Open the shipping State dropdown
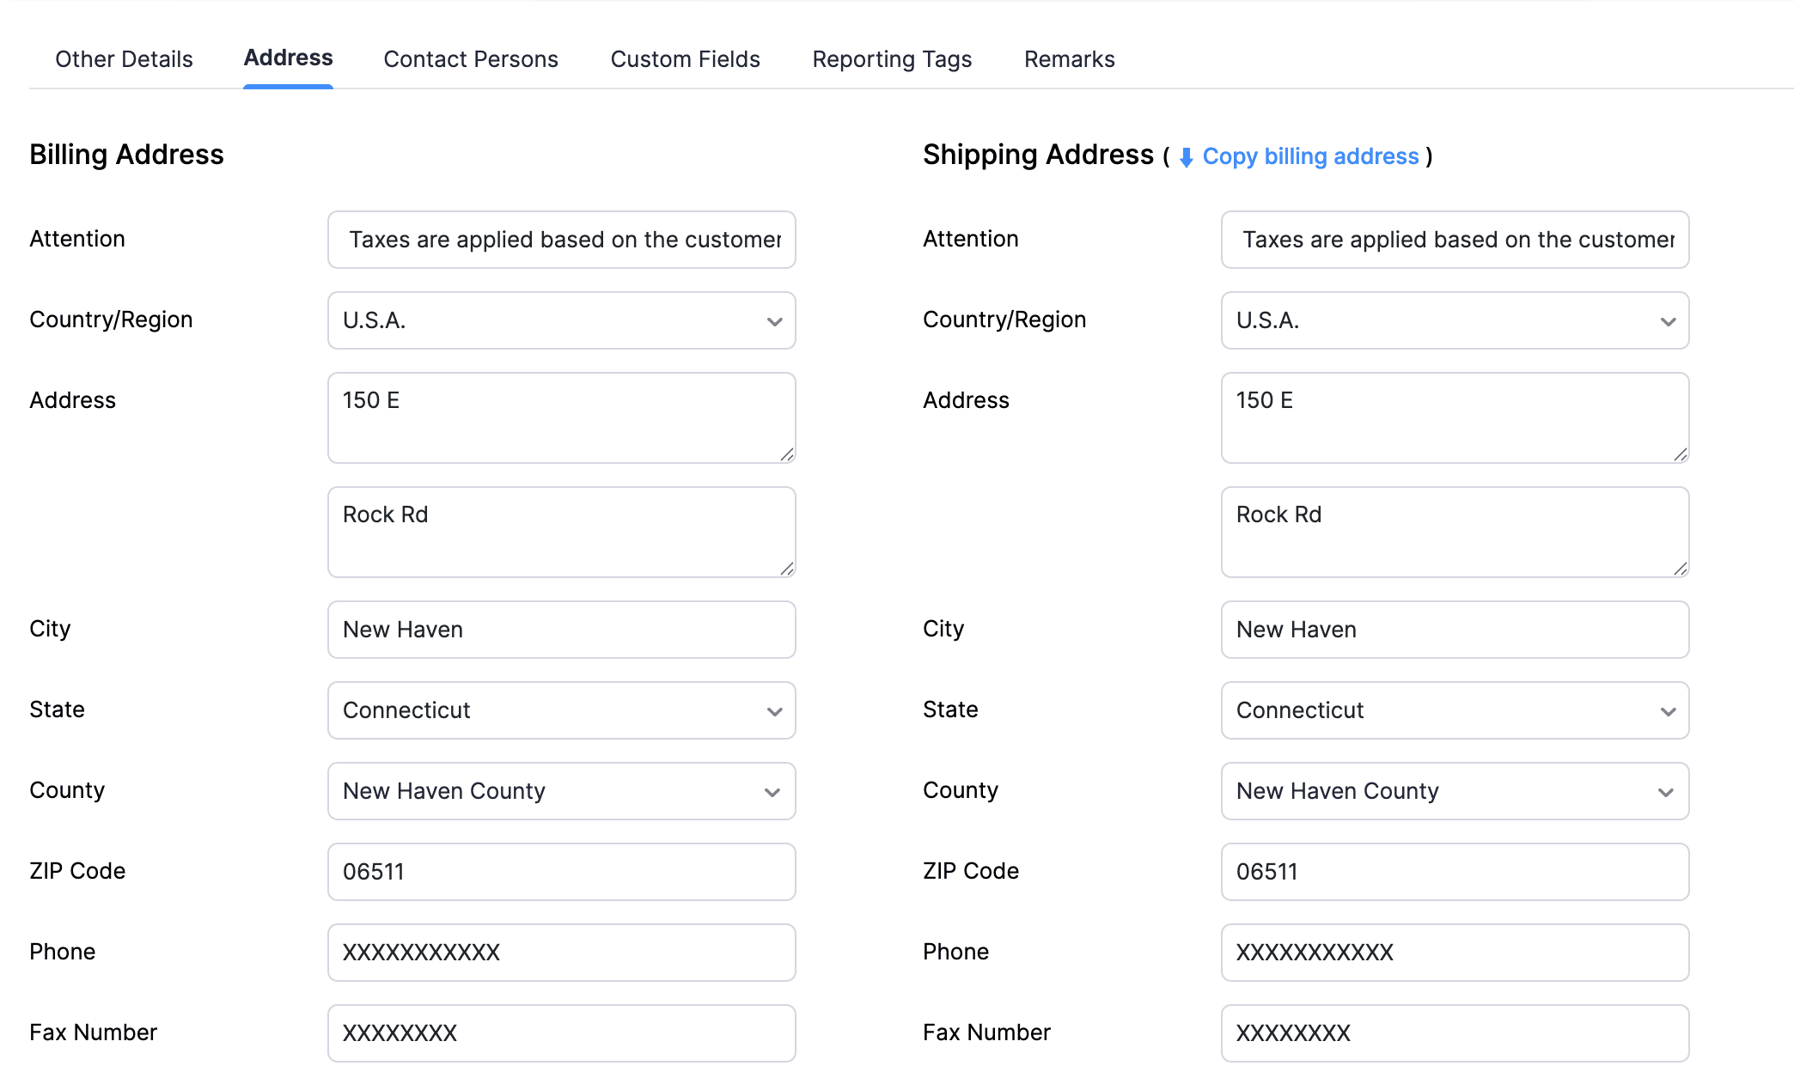This screenshot has height=1084, width=1794. pyautogui.click(x=1454, y=710)
